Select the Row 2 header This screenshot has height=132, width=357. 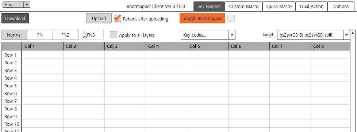pyautogui.click(x=11, y=63)
